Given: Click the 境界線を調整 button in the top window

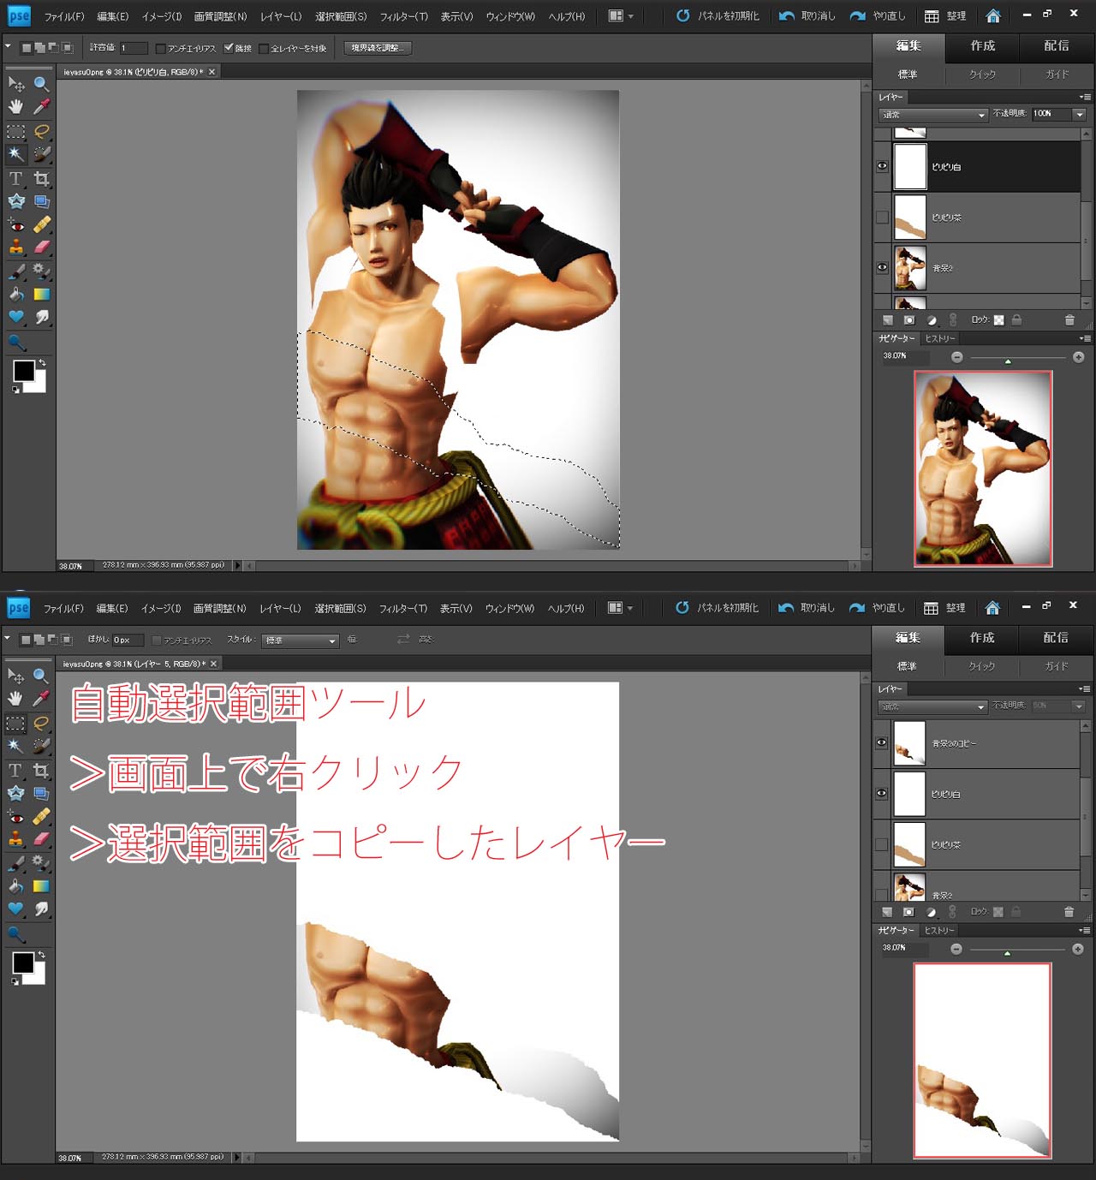Looking at the screenshot, I should click(378, 48).
